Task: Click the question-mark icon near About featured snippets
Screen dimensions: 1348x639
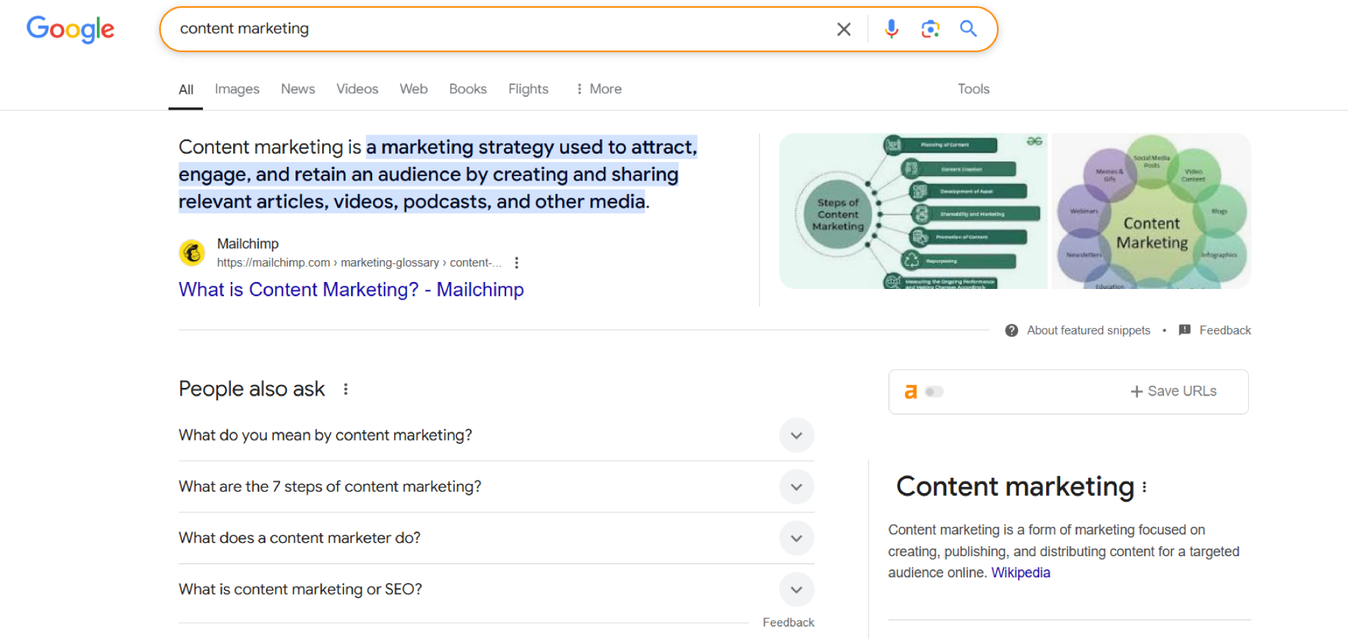Action: [1012, 330]
